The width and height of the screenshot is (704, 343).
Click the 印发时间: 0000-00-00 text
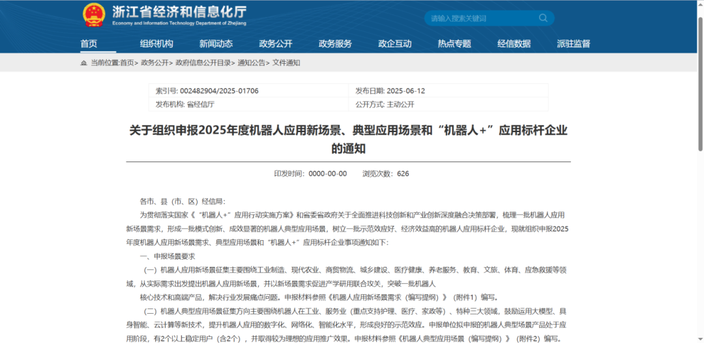[311, 174]
